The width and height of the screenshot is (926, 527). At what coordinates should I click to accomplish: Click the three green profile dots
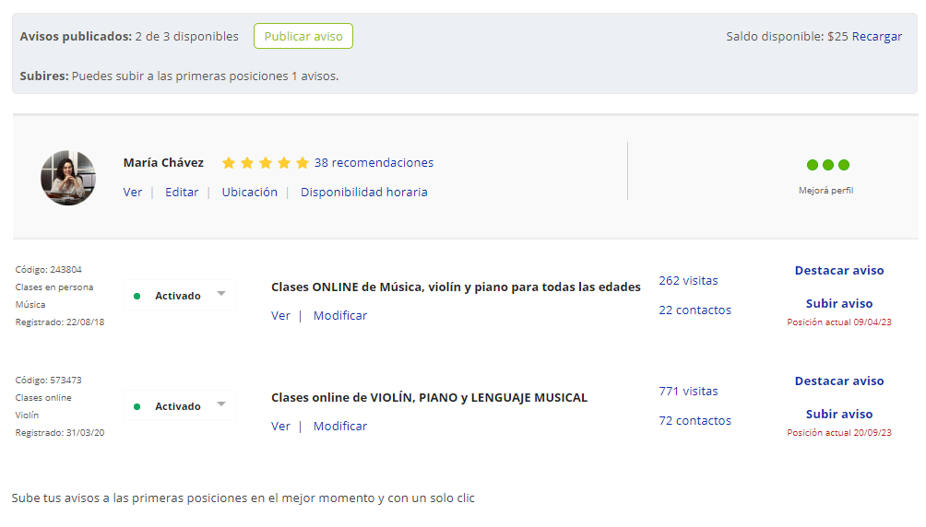[827, 165]
